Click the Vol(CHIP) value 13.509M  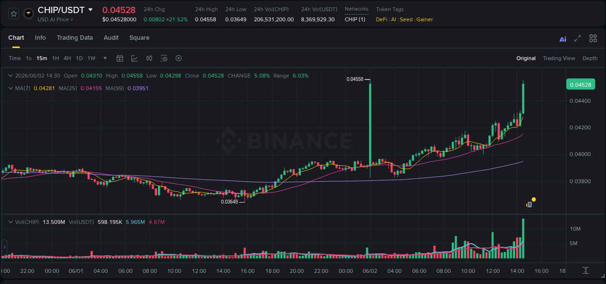click(x=54, y=222)
